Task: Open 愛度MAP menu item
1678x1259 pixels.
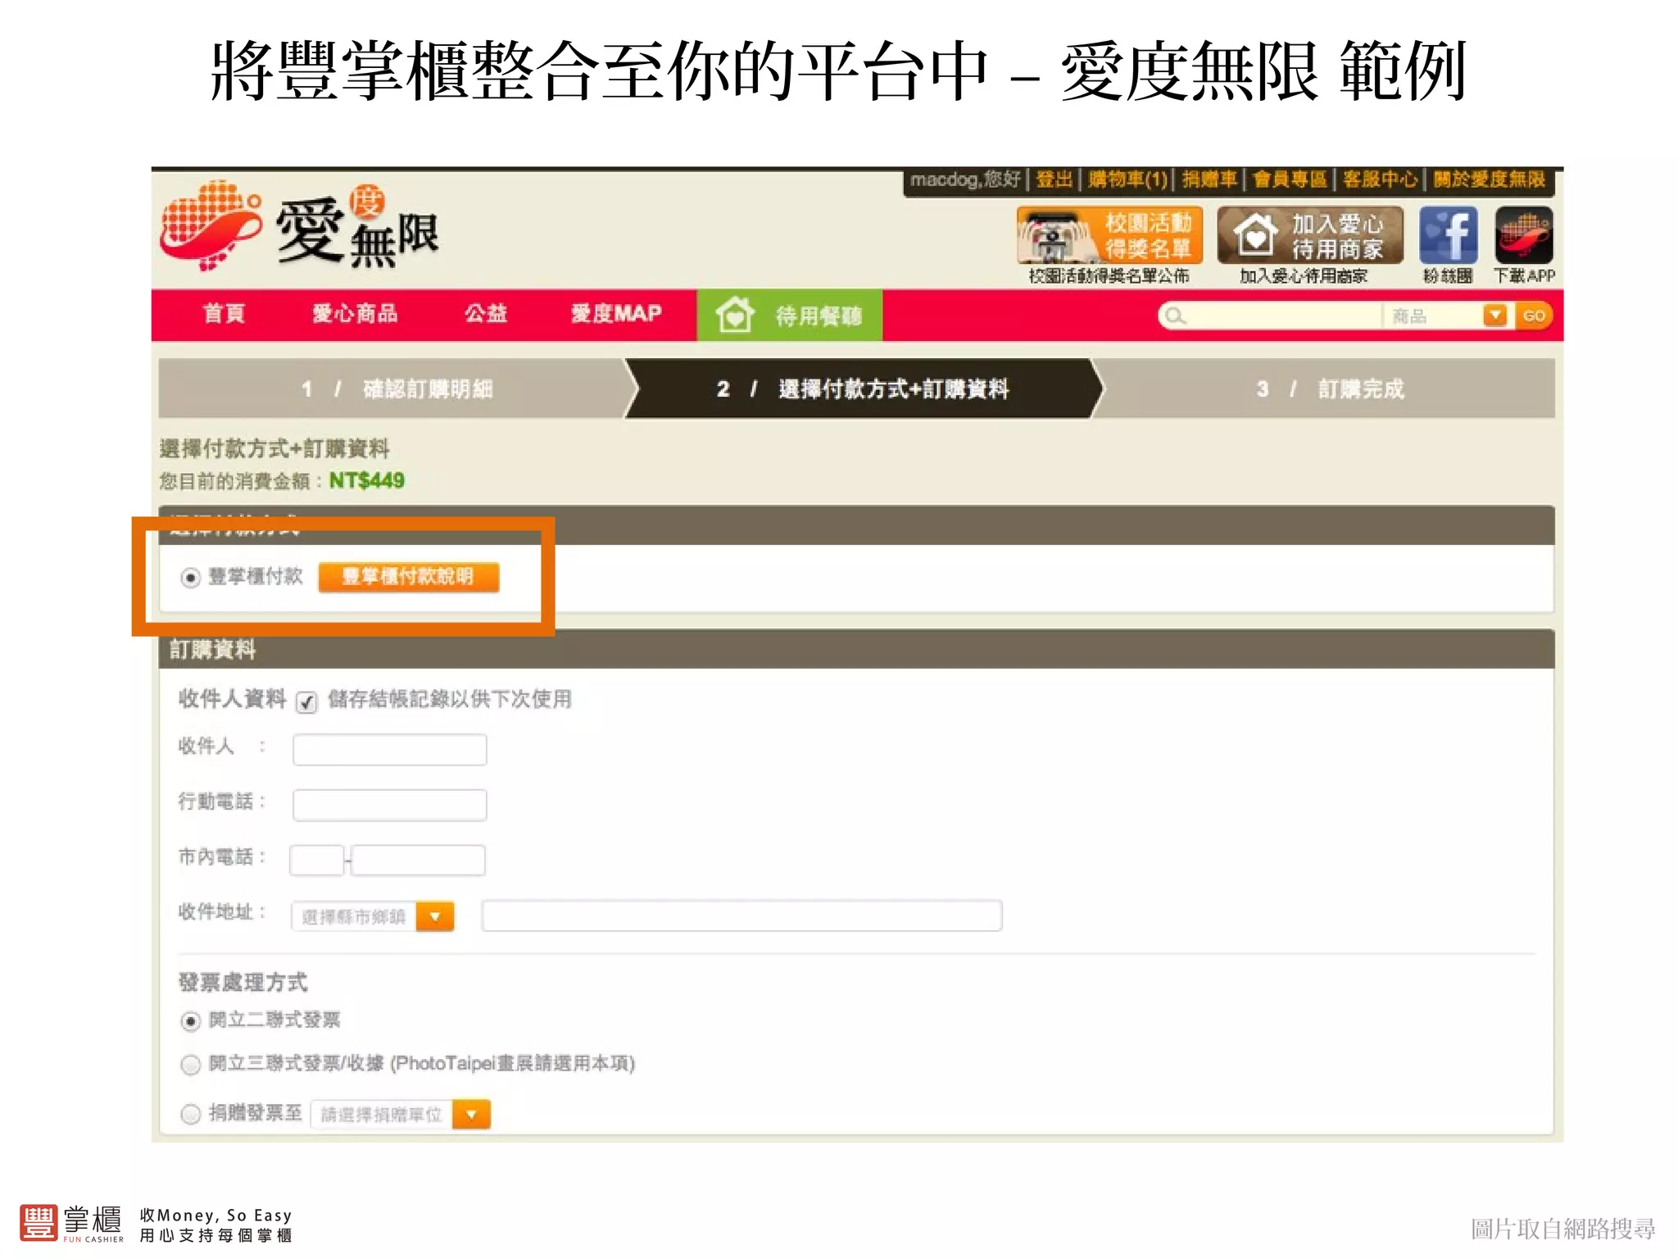Action: point(616,314)
